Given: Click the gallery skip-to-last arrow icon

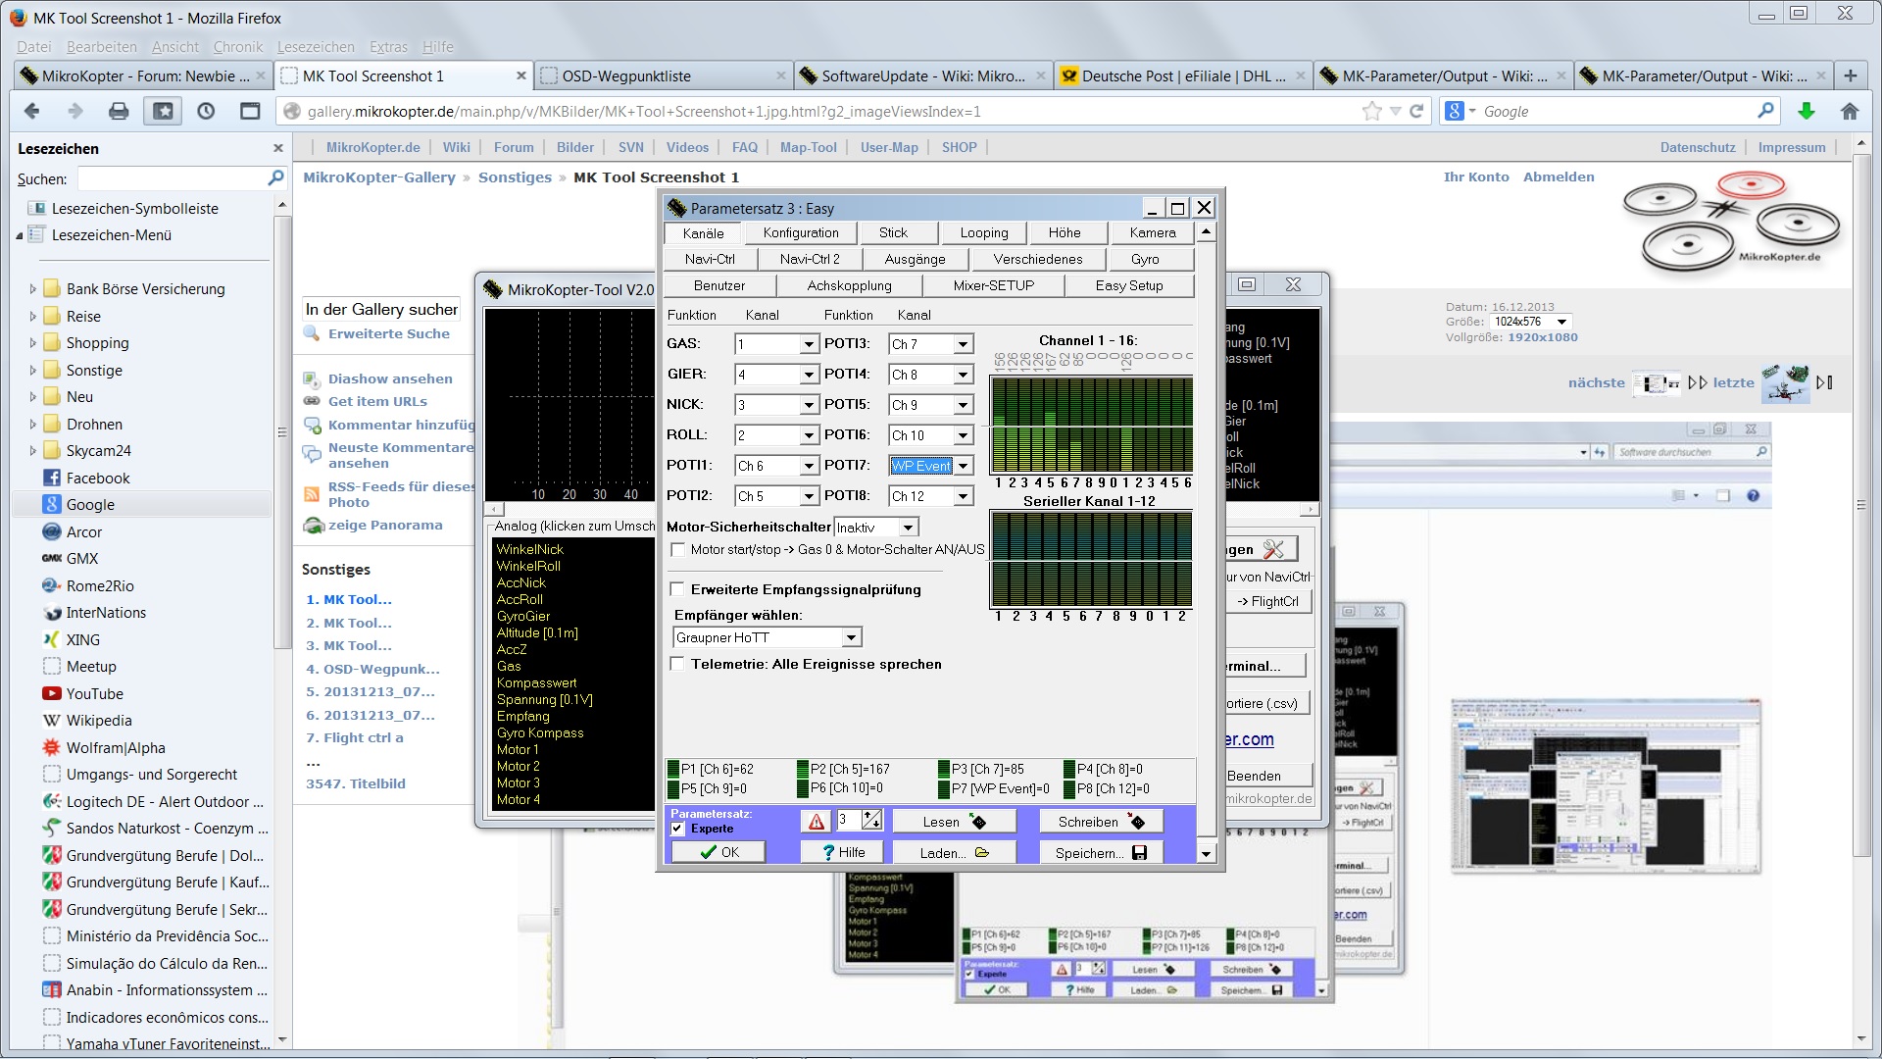Looking at the screenshot, I should (x=1824, y=382).
